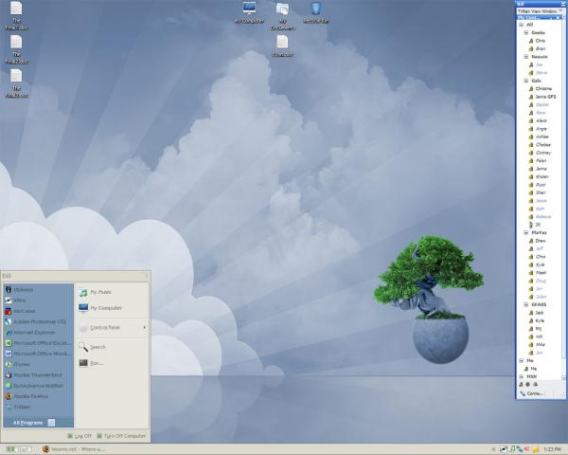This screenshot has height=455, width=568.
Task: Launch Mozilla Firefox from Start menu
Action: [34, 395]
